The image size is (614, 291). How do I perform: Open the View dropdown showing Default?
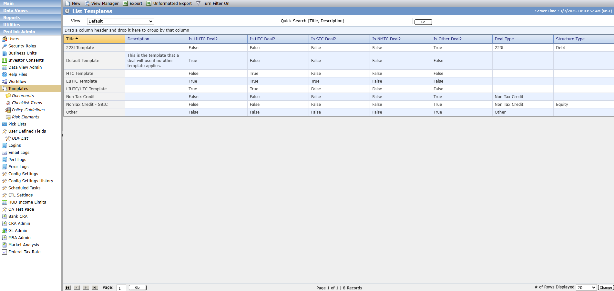[120, 21]
